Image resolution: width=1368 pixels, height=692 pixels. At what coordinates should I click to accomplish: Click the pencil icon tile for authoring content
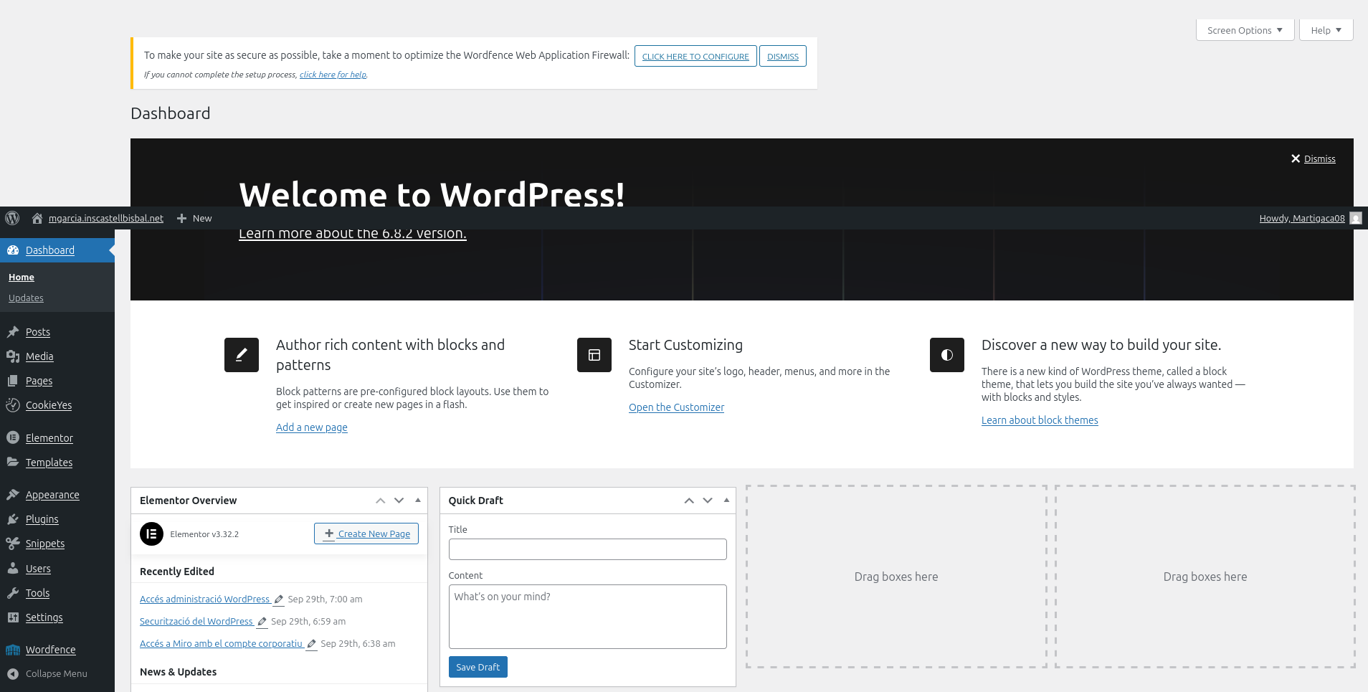click(241, 355)
